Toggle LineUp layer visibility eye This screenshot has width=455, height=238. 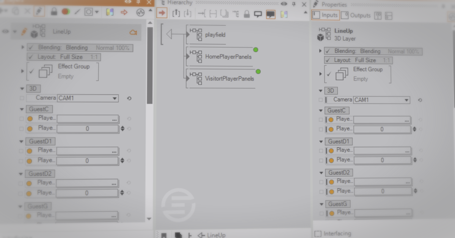pyautogui.click(x=5, y=32)
